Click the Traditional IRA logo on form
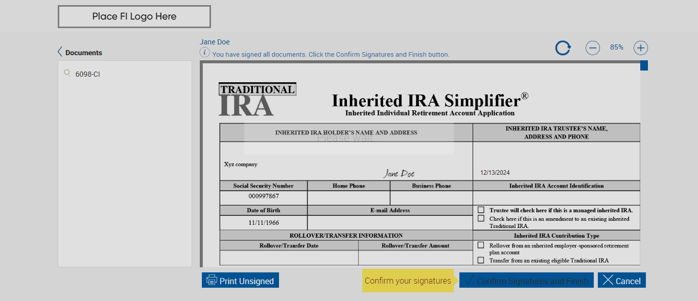 tap(257, 99)
